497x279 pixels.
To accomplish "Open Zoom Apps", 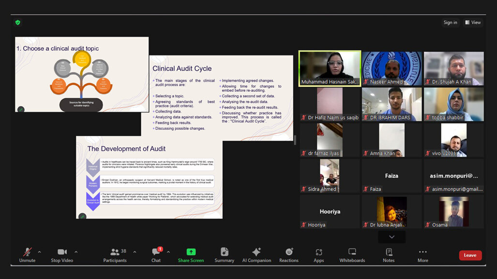I will click(x=318, y=255).
